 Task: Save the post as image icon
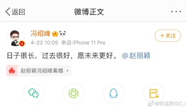154,93
